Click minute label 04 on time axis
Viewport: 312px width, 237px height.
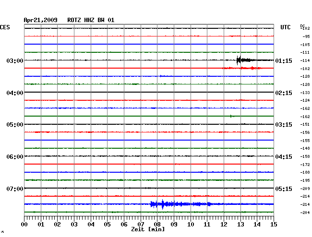91,224
